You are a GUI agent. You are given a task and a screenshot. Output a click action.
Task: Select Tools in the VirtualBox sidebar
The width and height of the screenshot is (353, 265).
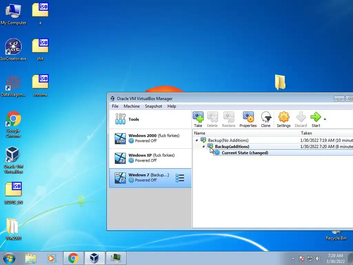pos(150,119)
